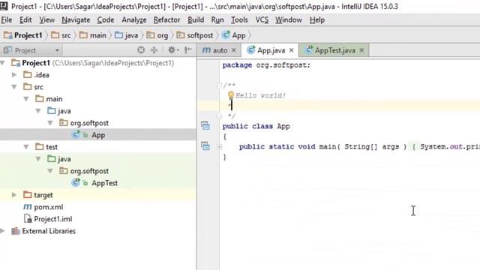The height and width of the screenshot is (270, 480).
Task: Collapse the java folder under main
Action: pos(38,111)
